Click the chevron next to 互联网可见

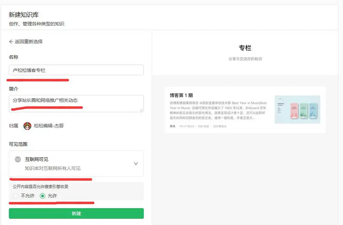coord(136,163)
